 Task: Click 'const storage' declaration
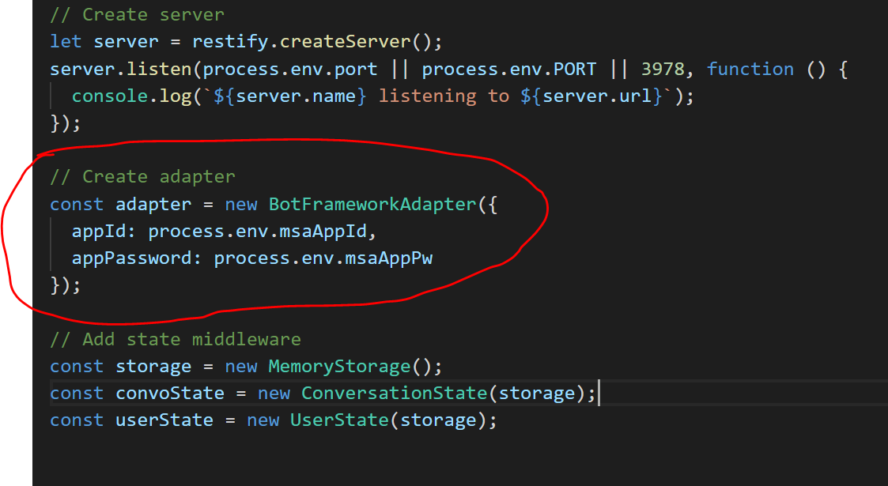[x=121, y=367]
